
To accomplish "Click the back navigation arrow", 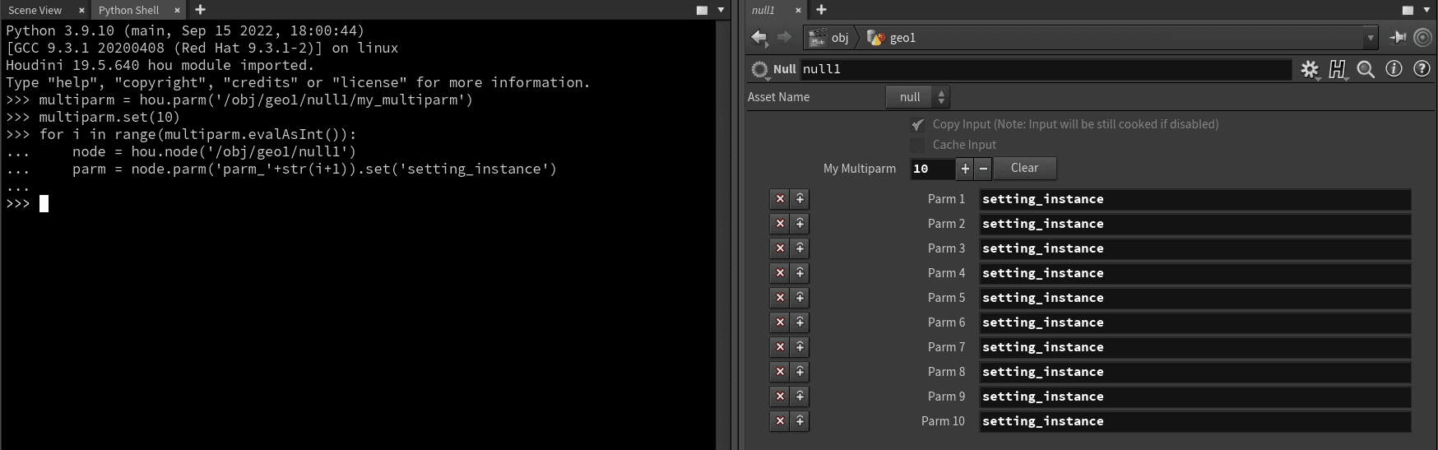I will coord(758,38).
